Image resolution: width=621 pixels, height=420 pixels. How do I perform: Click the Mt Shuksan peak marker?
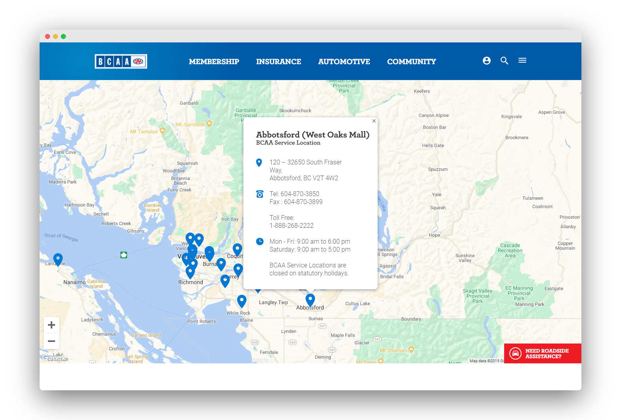point(411,349)
